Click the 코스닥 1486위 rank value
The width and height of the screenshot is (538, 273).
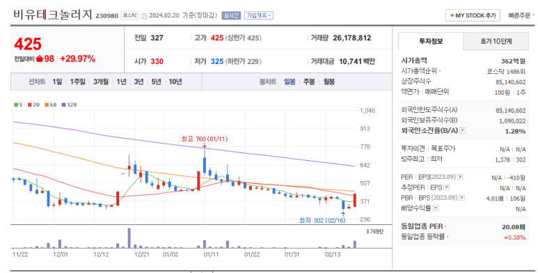click(506, 72)
